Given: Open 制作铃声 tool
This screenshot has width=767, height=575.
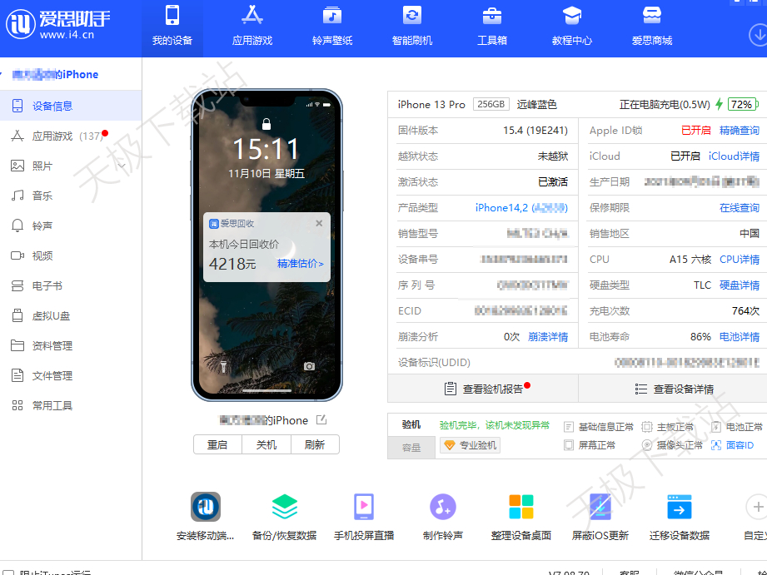Looking at the screenshot, I should click(x=443, y=516).
